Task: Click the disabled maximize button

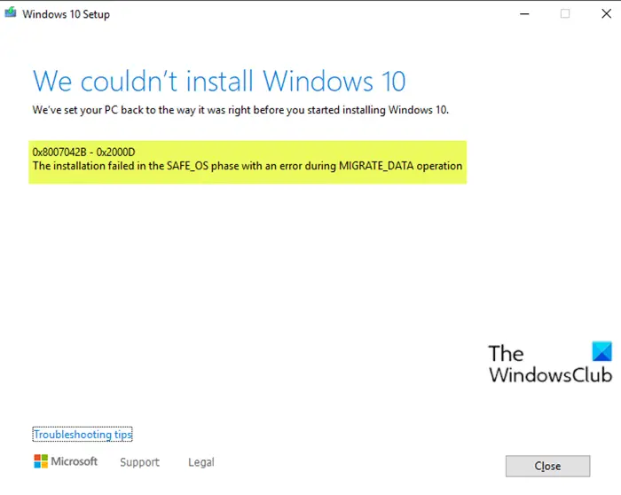Action: (565, 14)
